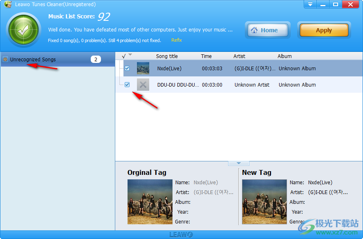Click the Nxde(Live) album art thumbnail in list
363x239 pixels.
(x=143, y=68)
